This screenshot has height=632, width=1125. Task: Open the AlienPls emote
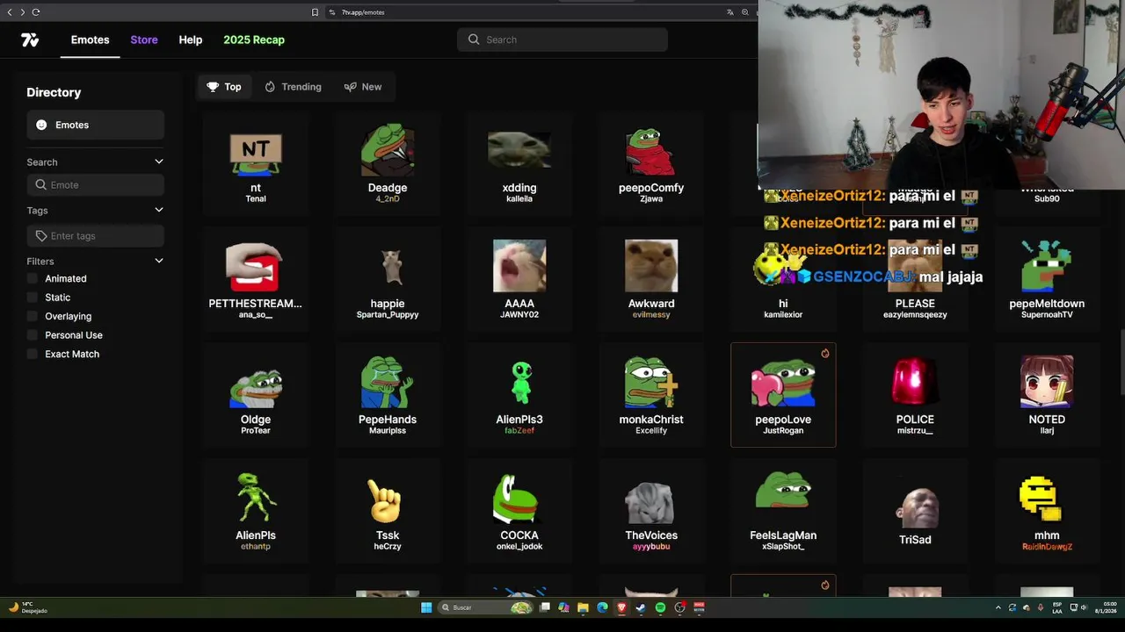(256, 511)
